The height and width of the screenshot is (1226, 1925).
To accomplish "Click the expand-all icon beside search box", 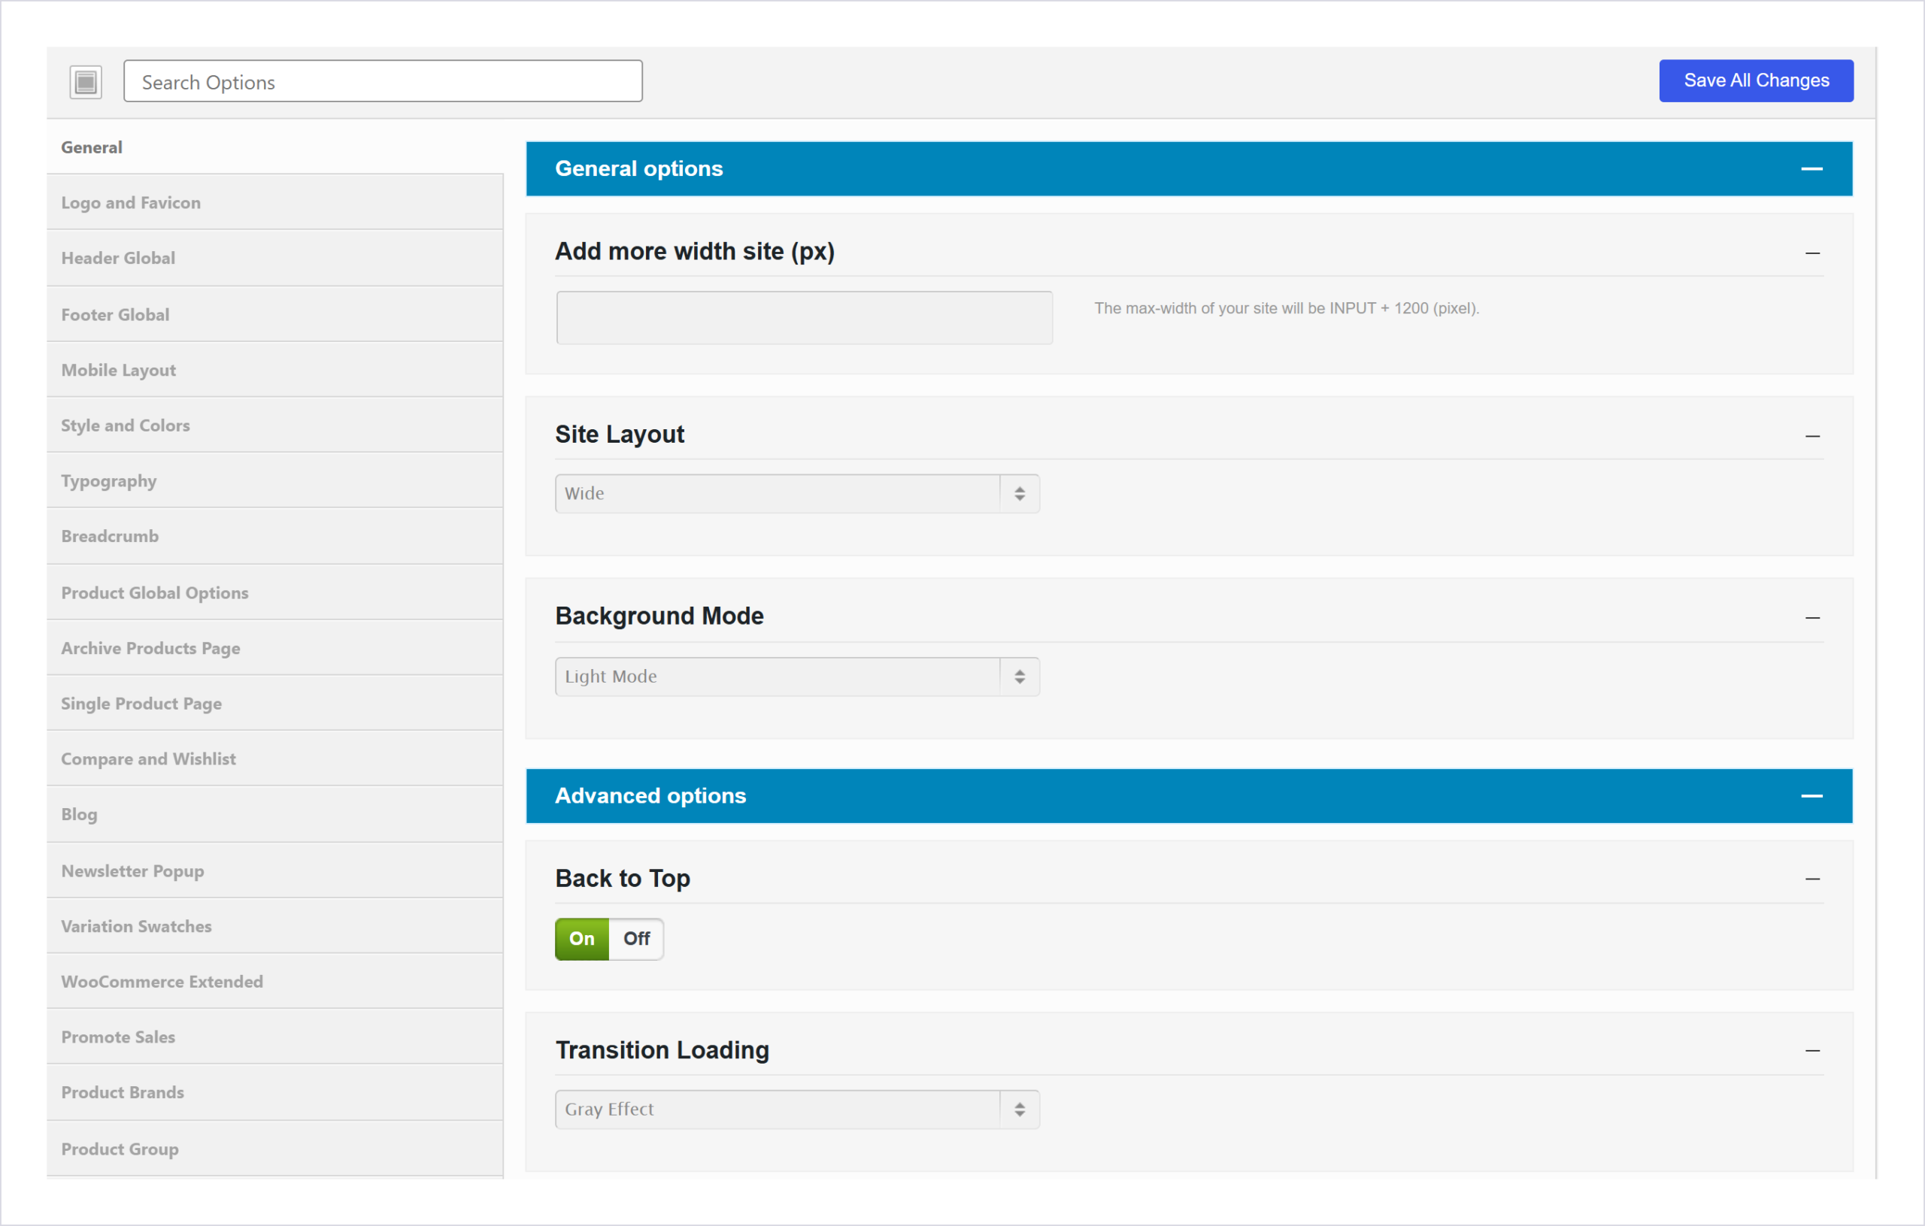I will click(x=86, y=81).
